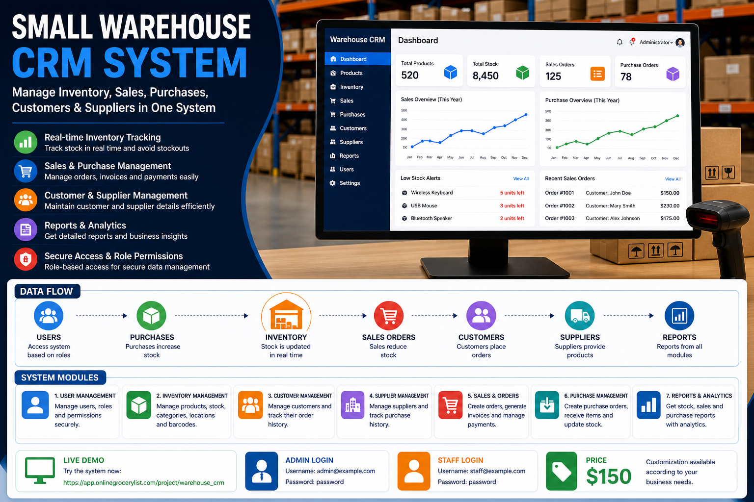Click the purple cube Purchase Orders icon

tap(673, 74)
